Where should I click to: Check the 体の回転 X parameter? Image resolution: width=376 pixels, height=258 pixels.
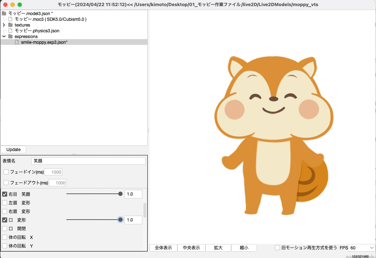pyautogui.click(x=5, y=237)
